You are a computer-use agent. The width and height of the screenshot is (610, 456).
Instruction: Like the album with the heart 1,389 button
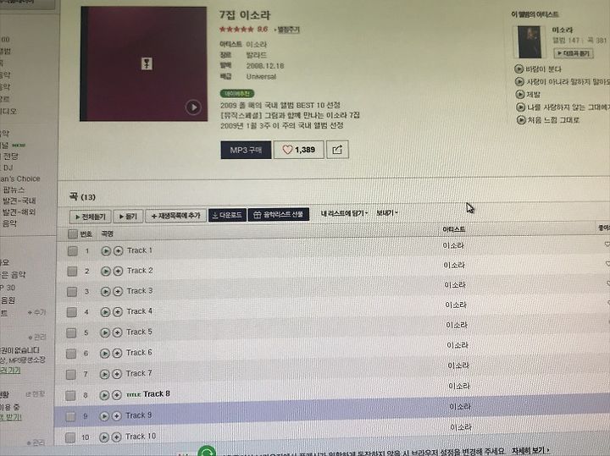(298, 150)
